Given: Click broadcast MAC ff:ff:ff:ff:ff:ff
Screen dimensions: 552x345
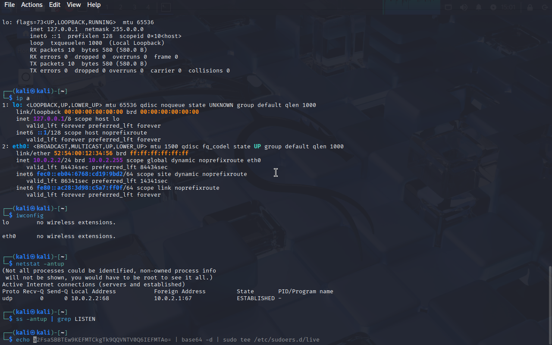Looking at the screenshot, I should coord(159,154).
